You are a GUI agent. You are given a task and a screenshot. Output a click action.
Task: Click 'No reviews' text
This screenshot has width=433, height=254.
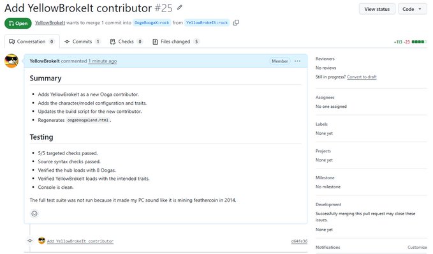click(326, 68)
